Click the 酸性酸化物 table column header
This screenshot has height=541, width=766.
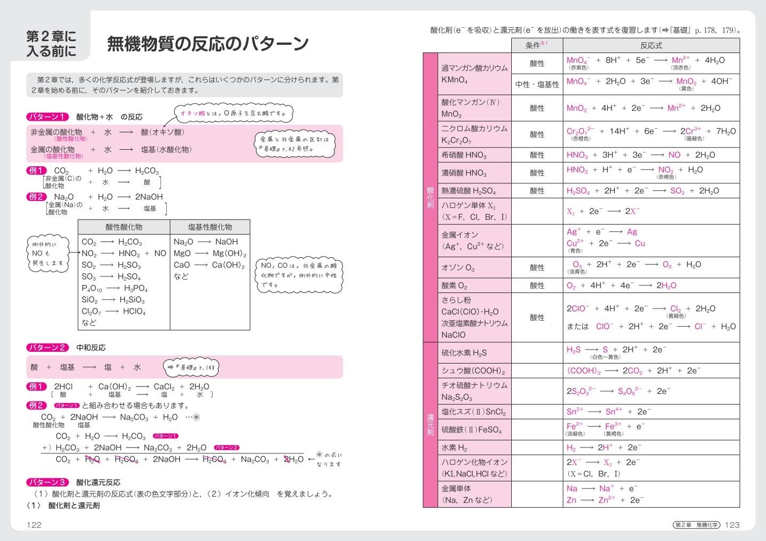point(123,226)
